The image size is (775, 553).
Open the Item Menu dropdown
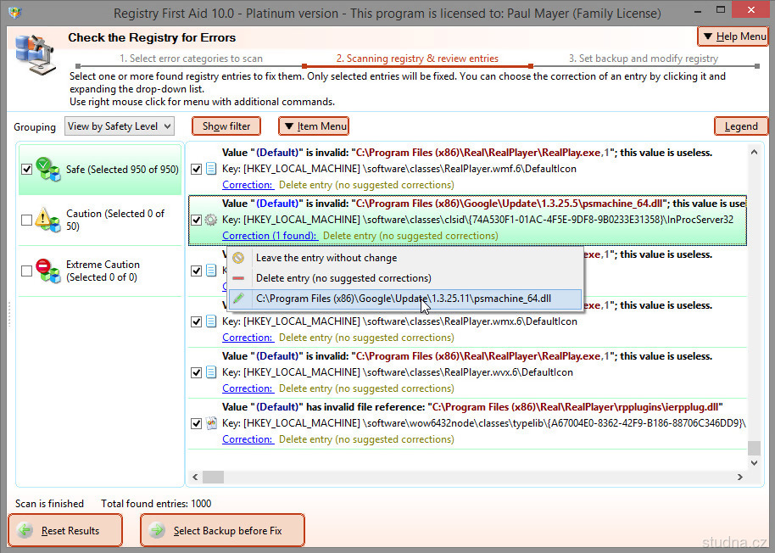pyautogui.click(x=314, y=126)
